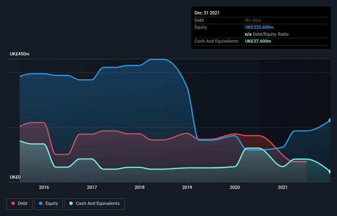
Task: Click the 2020 x-axis label
Action: 235,187
